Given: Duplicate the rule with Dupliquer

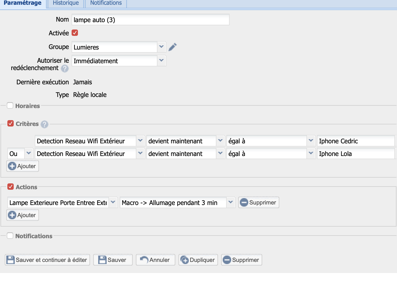Looking at the screenshot, I should click(x=198, y=260).
